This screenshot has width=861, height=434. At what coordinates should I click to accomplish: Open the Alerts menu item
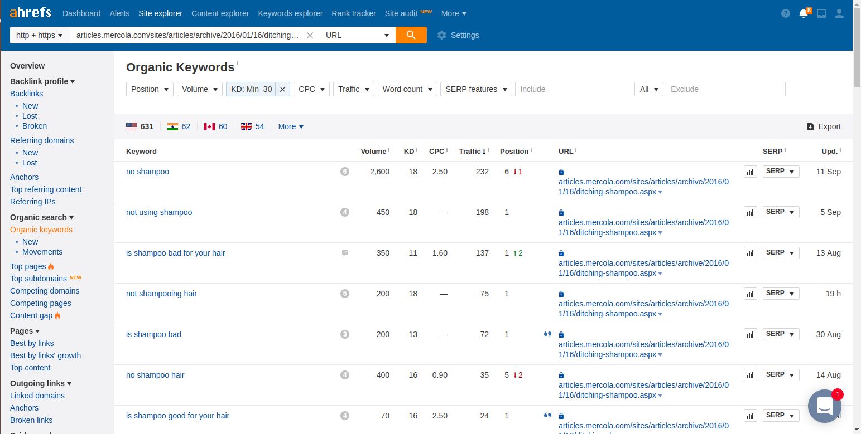click(119, 13)
